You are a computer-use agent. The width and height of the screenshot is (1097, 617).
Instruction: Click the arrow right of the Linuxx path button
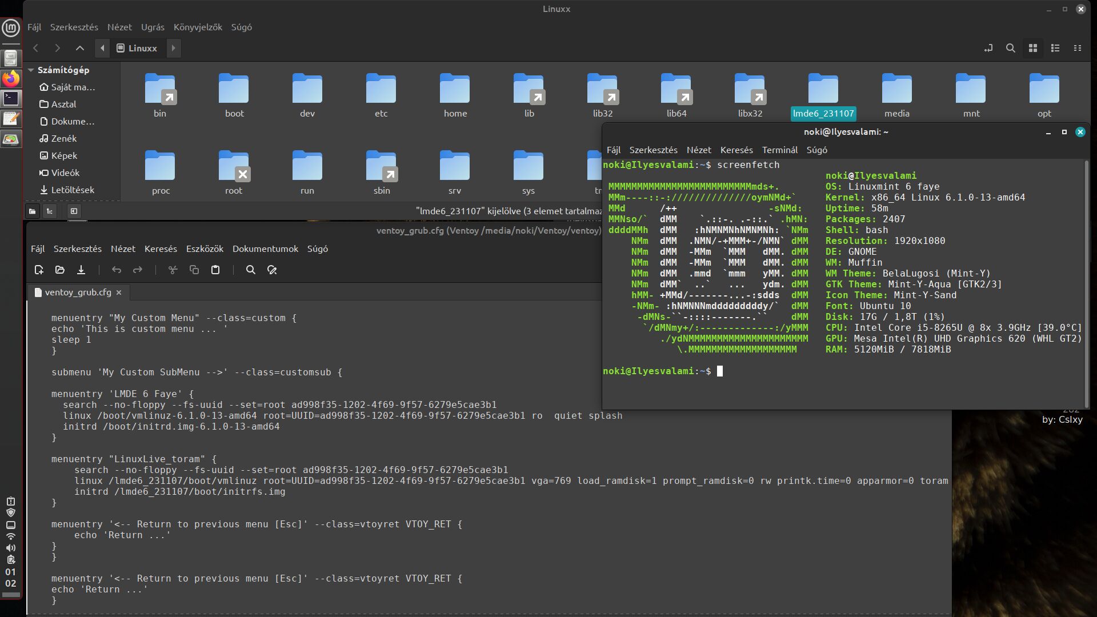(174, 49)
